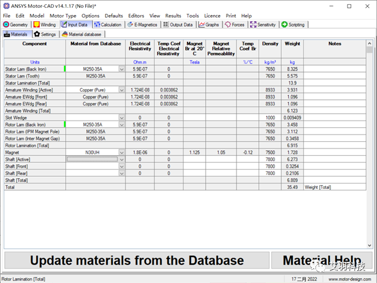Select Magnet Temp Coef Br -0.12 cell
This screenshot has width=377, height=283.
coord(248,153)
